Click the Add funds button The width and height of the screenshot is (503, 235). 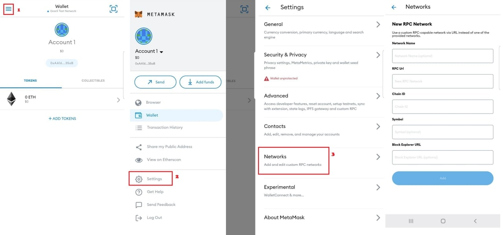point(200,82)
